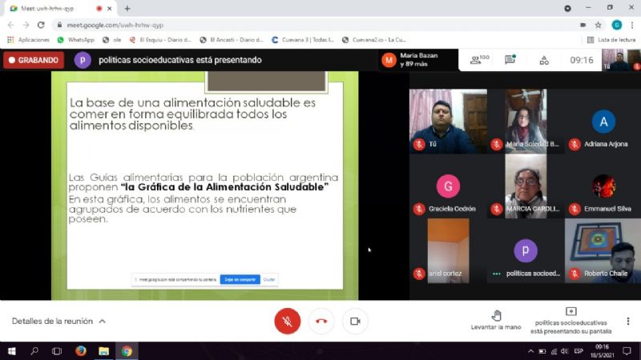Viewport: 641px width, 360px height.
Task: Click Dejar de compartir in the slide
Action: point(240,279)
